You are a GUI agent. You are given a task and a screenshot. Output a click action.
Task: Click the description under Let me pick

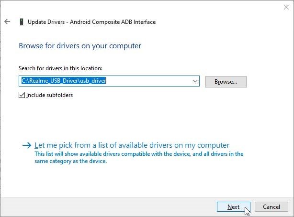(139, 157)
